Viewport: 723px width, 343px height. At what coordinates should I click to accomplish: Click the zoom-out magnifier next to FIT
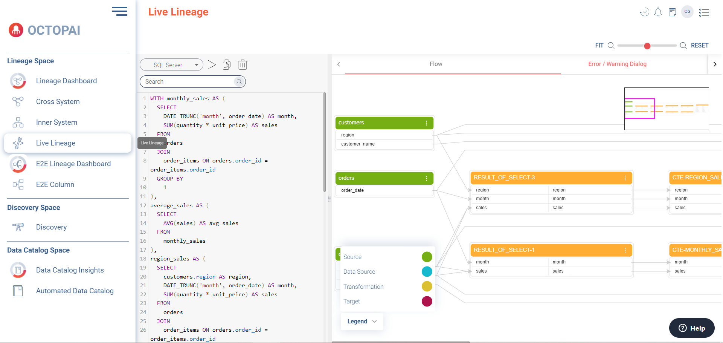(611, 46)
